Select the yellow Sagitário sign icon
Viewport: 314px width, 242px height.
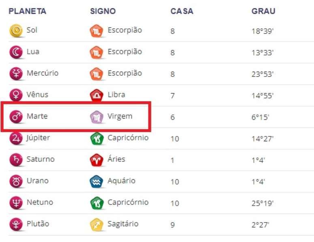pyautogui.click(x=97, y=224)
